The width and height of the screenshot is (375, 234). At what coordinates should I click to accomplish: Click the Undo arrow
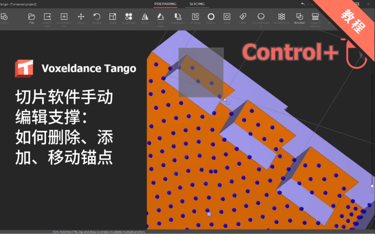click(302, 4)
